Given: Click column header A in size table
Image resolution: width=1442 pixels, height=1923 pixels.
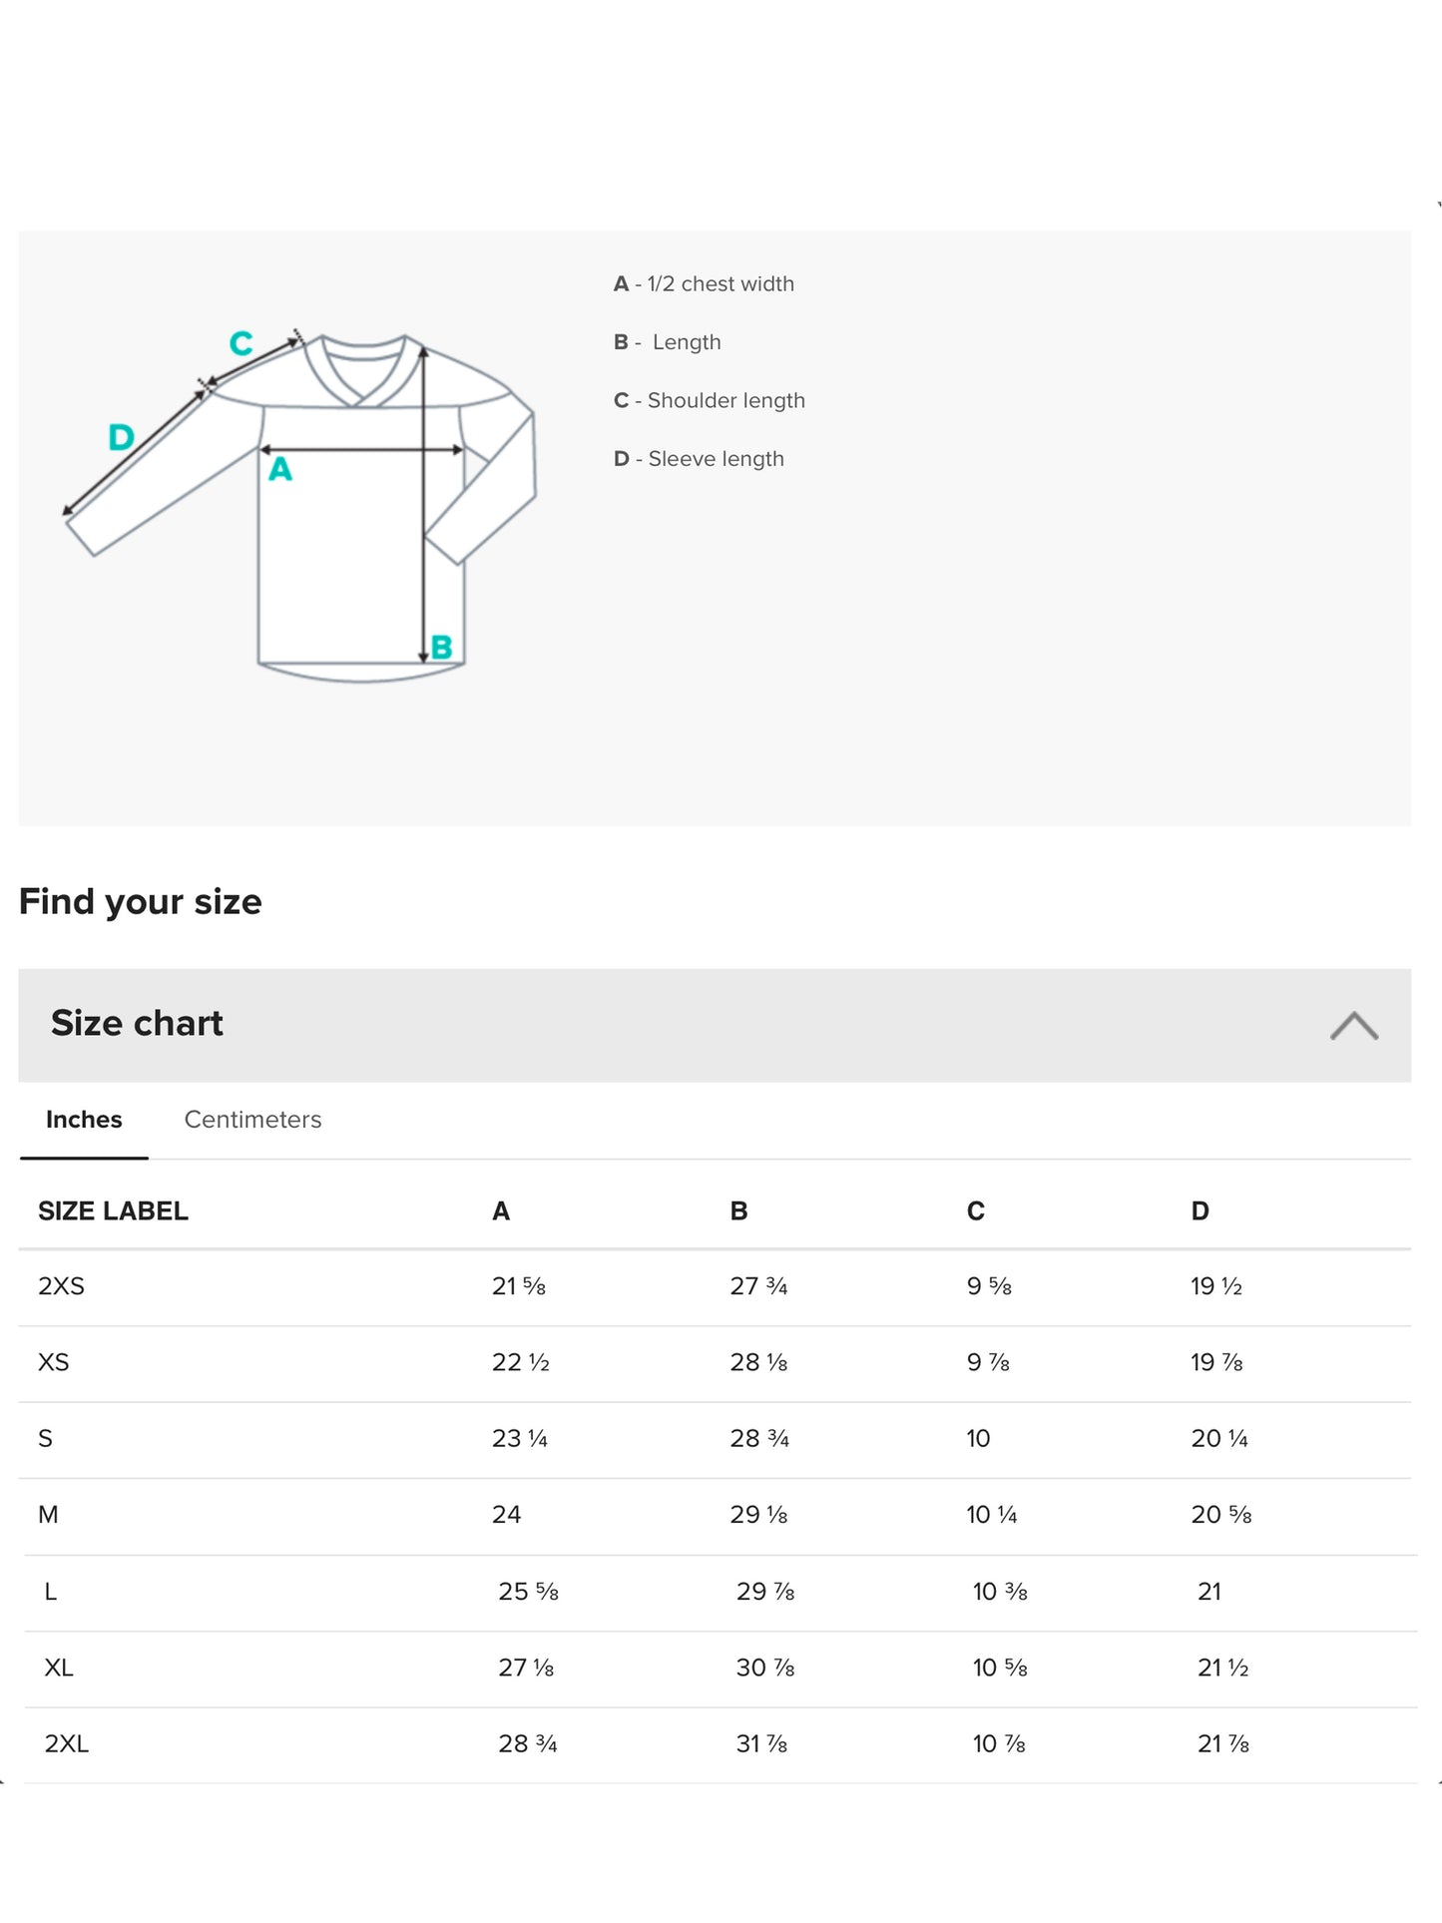Looking at the screenshot, I should (501, 1211).
